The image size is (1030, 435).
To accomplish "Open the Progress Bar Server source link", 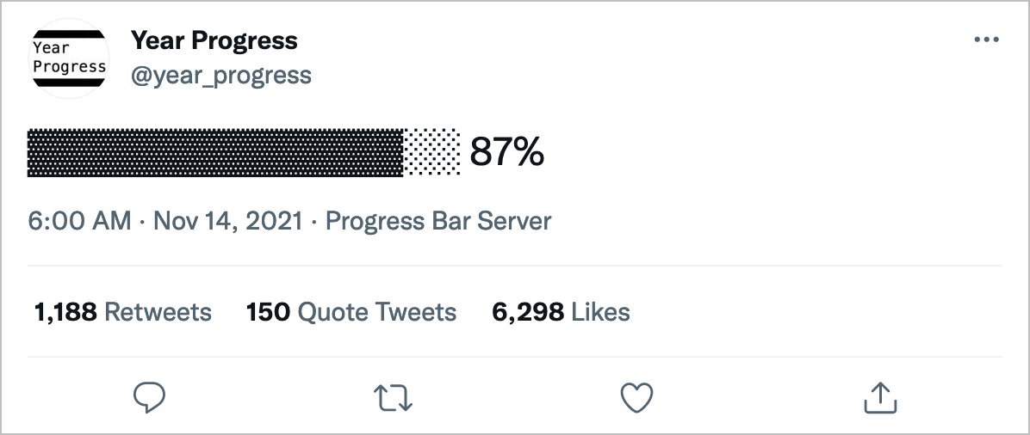I will click(x=437, y=221).
